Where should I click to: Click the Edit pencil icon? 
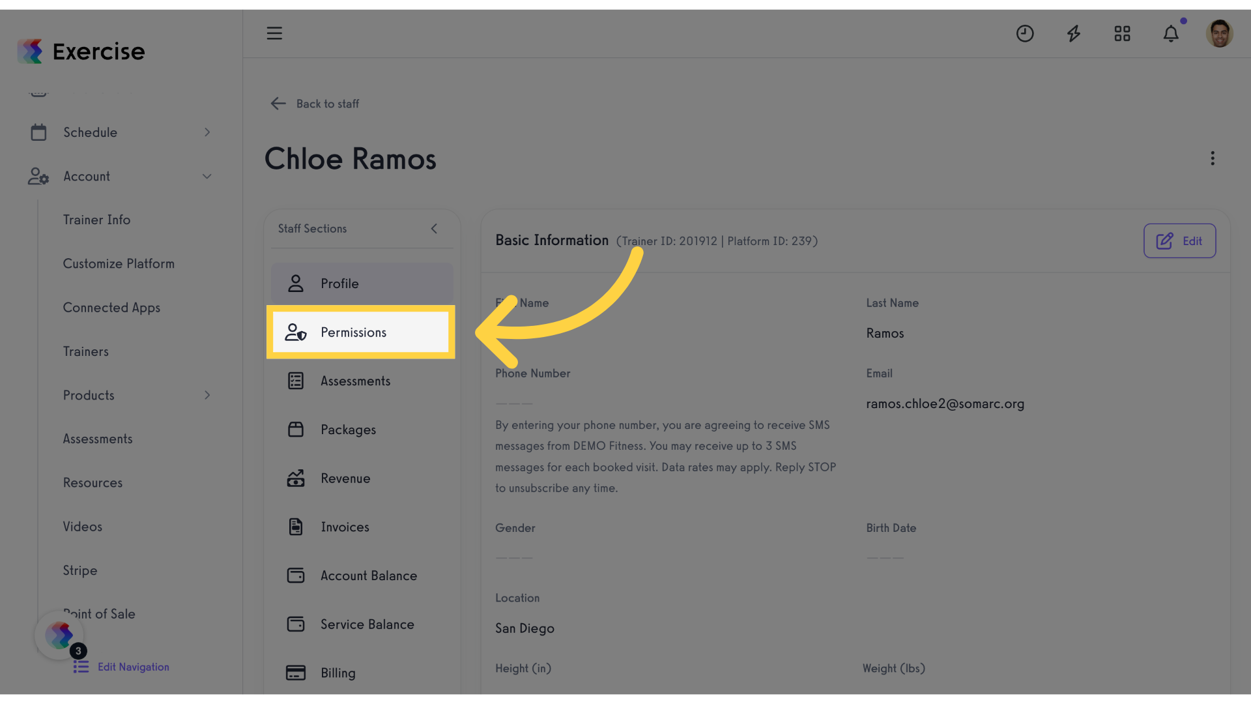click(1165, 241)
